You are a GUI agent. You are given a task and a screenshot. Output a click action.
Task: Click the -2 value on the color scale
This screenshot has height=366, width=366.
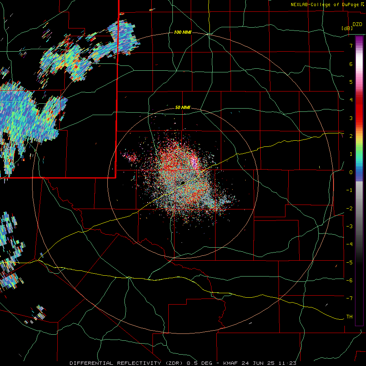pyautogui.click(x=349, y=209)
